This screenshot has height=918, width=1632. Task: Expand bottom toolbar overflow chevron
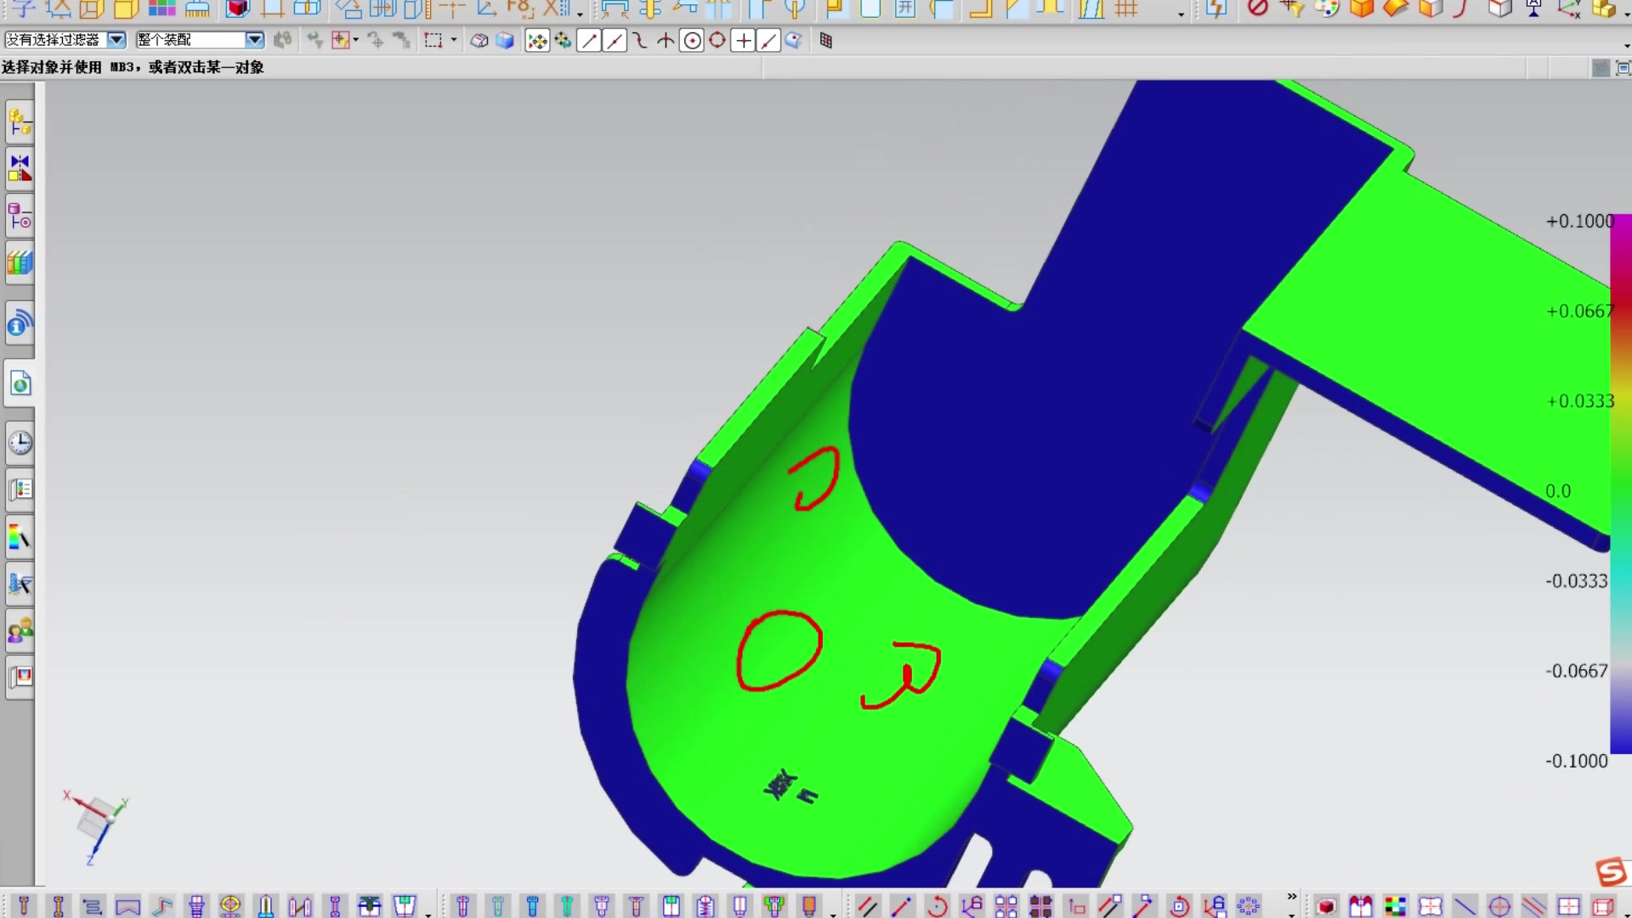(1292, 897)
